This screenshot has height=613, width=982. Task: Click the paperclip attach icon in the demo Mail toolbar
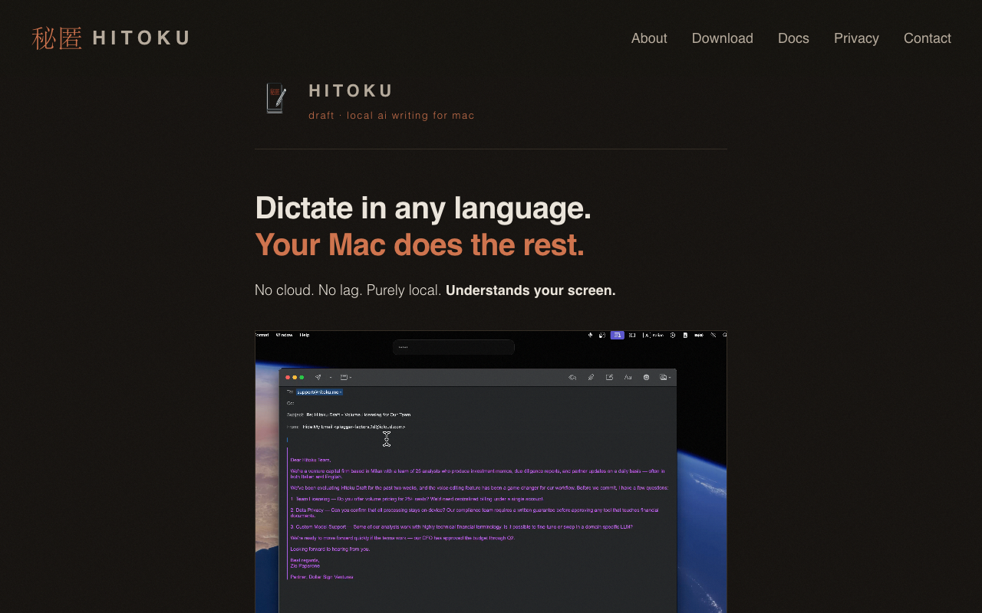click(591, 377)
